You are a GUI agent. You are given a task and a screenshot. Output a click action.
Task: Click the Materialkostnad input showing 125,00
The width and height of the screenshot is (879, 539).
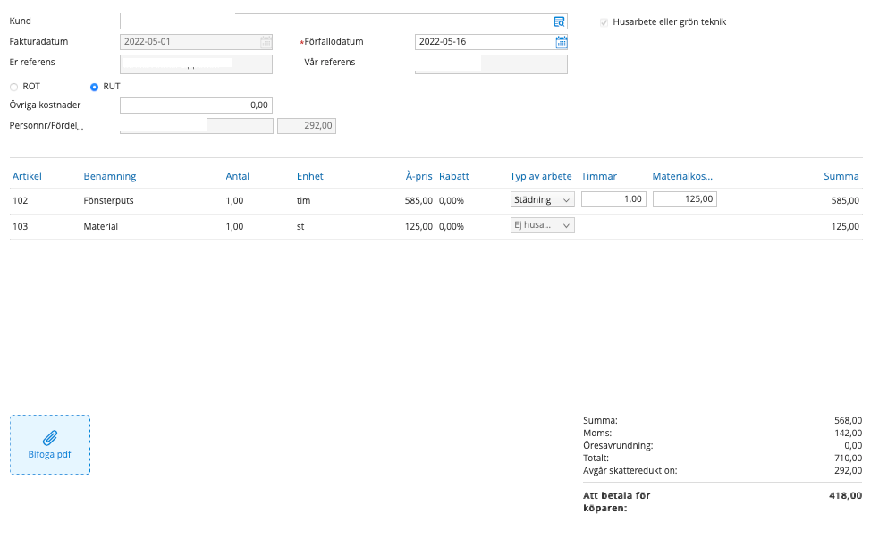pyautogui.click(x=684, y=200)
